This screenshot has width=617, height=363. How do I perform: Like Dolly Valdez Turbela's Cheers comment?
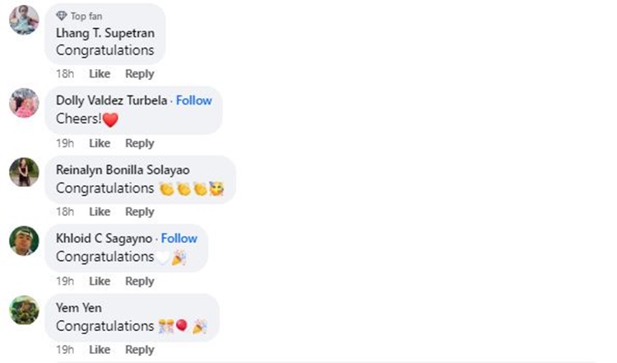pyautogui.click(x=100, y=143)
